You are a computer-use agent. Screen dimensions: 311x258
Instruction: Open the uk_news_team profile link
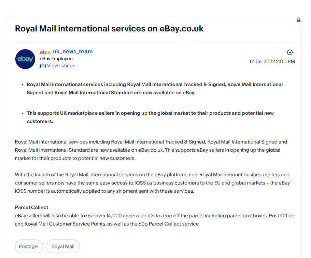click(x=73, y=52)
